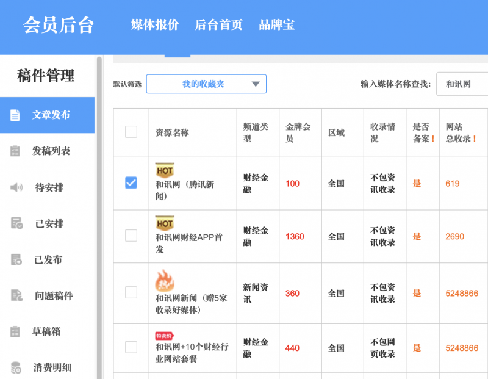Image resolution: width=488 pixels, height=379 pixels.
Task: Click resource name 和讯网新闻（赠5家收录好媒体）
Action: click(191, 304)
